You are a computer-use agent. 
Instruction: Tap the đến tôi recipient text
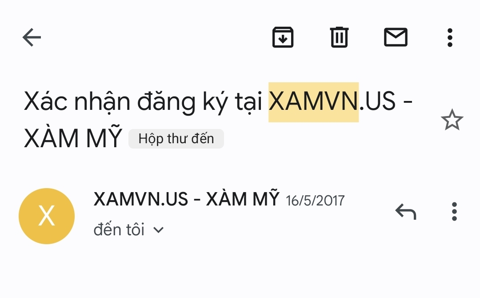click(x=119, y=230)
